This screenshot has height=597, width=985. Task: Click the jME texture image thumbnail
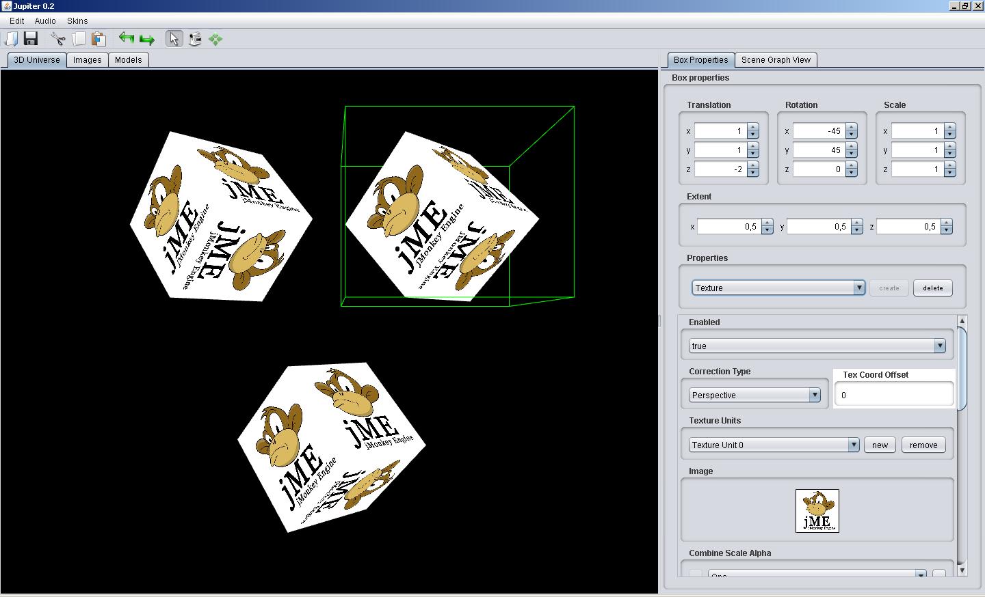(817, 511)
